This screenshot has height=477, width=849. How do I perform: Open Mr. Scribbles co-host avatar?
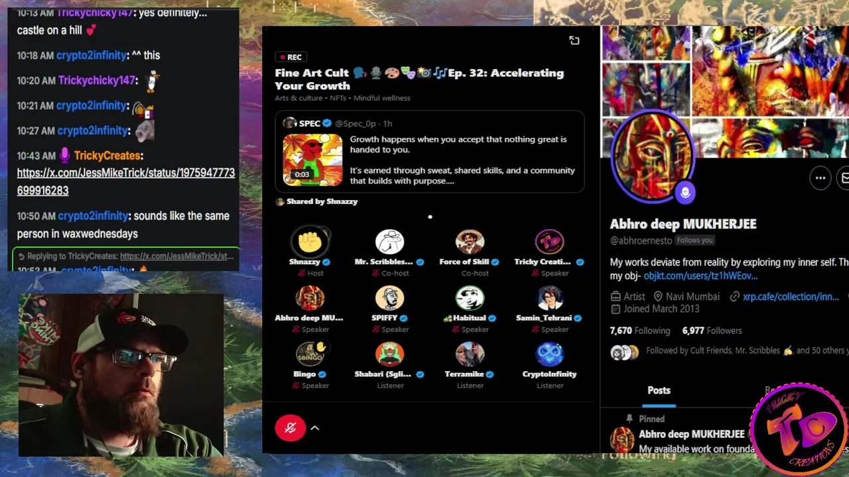click(x=389, y=242)
